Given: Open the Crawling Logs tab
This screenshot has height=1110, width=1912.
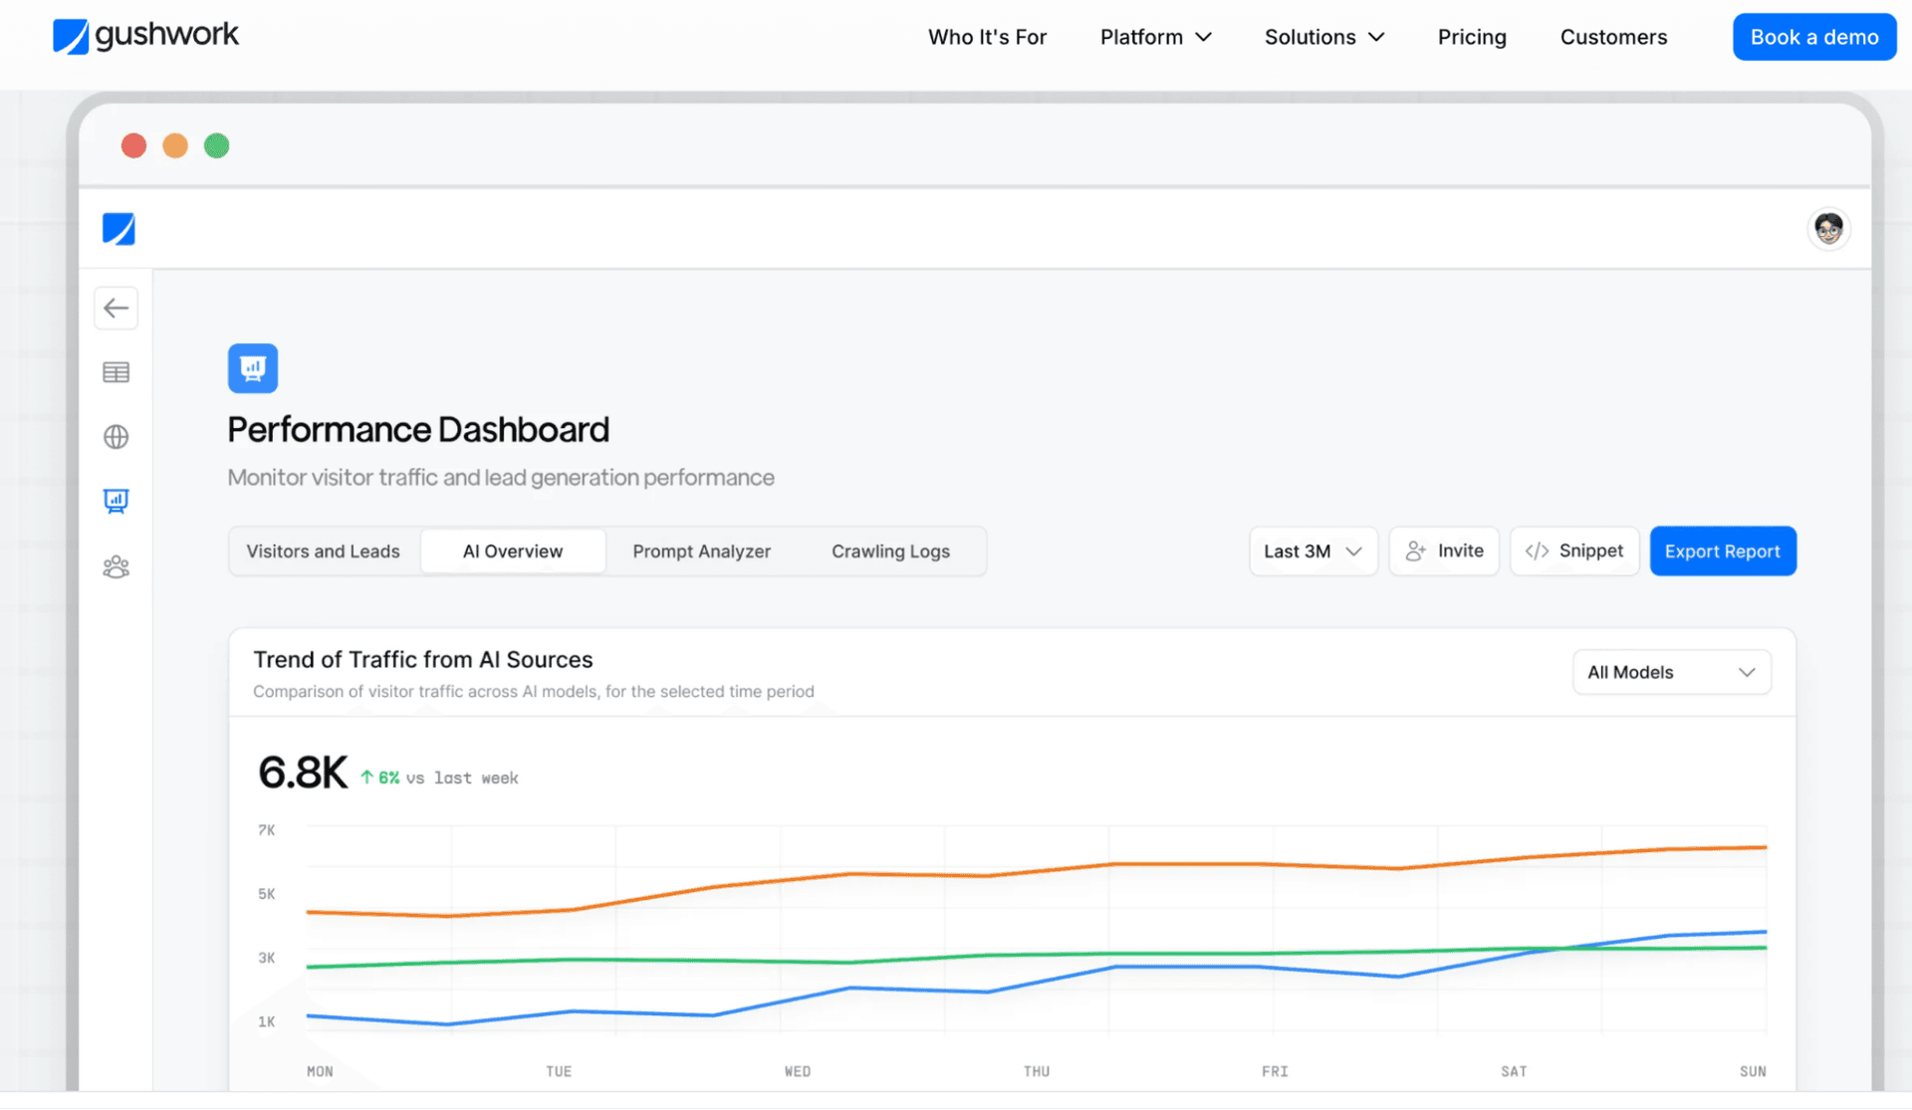Looking at the screenshot, I should tap(890, 552).
